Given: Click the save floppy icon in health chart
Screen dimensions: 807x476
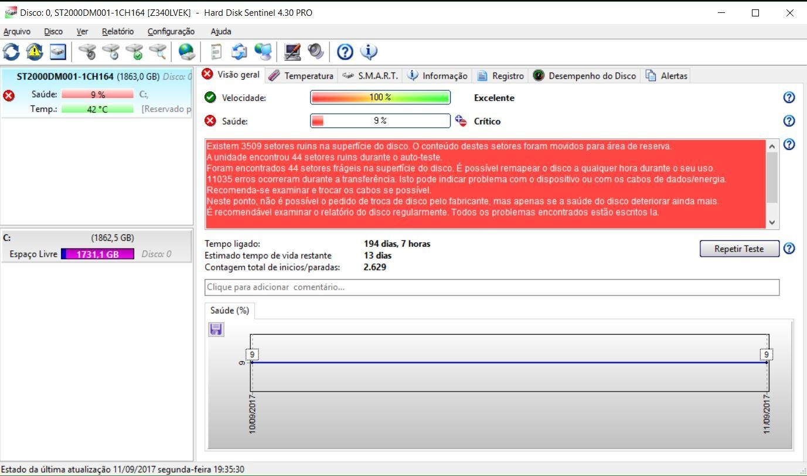Looking at the screenshot, I should (x=216, y=329).
